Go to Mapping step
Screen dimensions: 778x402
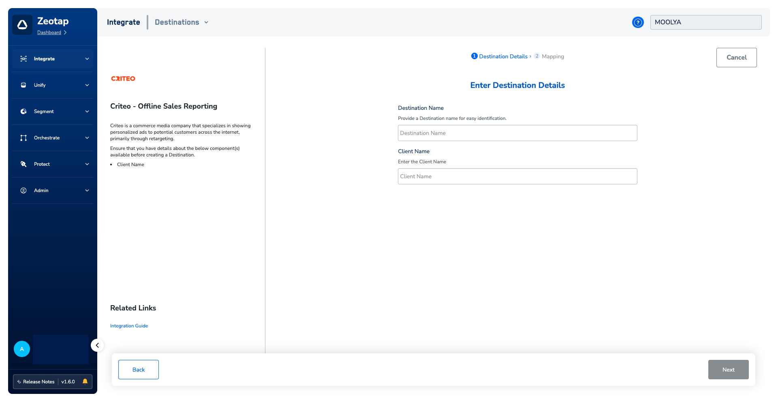tap(549, 56)
